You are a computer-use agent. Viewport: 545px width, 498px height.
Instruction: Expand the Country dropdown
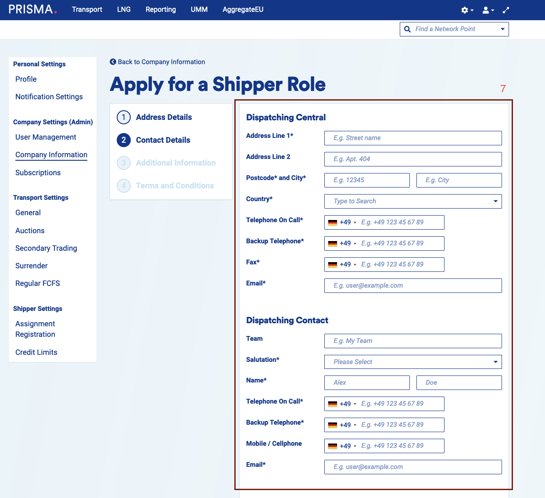click(495, 201)
